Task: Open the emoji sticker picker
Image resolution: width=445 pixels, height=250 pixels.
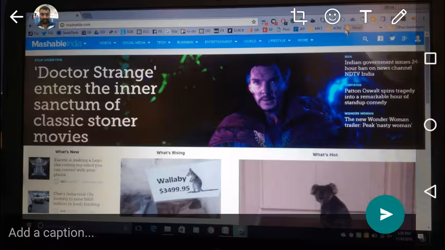Action: point(332,16)
